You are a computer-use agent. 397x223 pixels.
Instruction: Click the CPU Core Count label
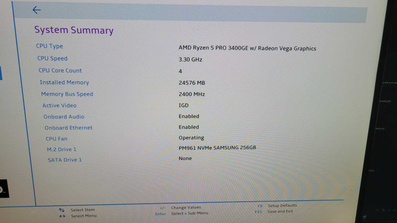60,70
